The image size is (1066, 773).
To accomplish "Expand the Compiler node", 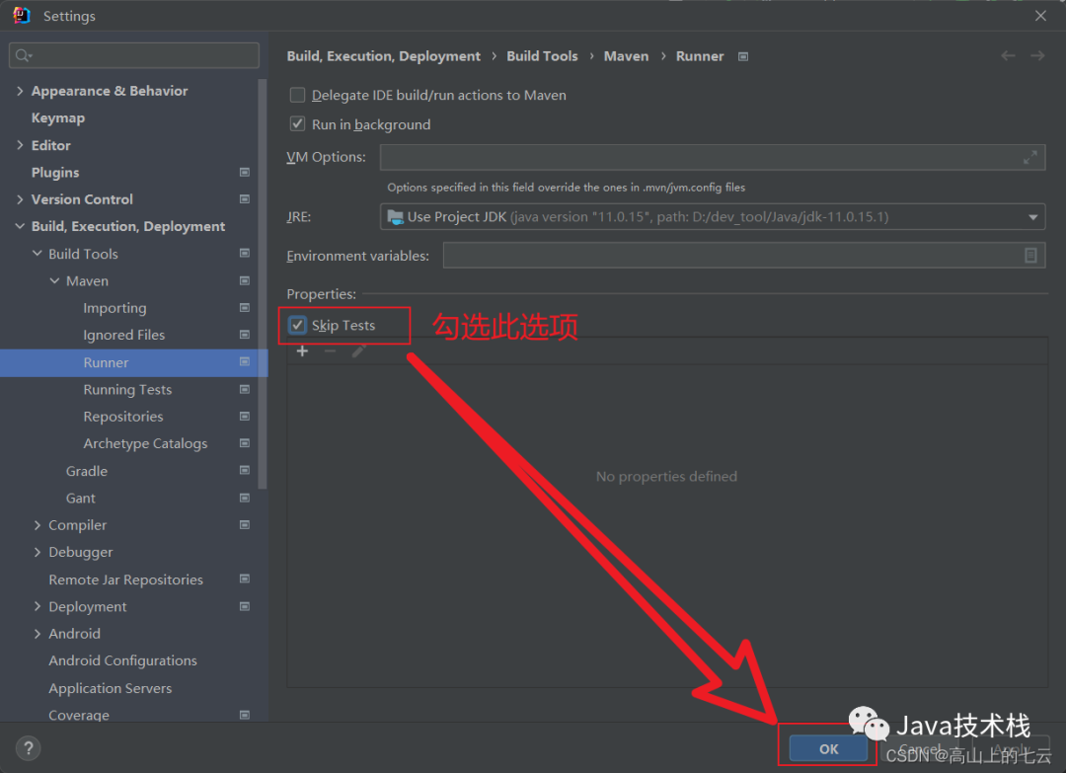I will click(x=38, y=525).
